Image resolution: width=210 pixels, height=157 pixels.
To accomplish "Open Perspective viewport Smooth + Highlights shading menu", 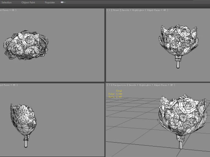I will [140, 85].
